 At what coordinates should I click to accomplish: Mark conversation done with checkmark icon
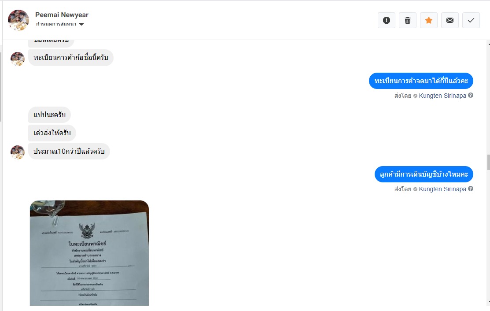pyautogui.click(x=471, y=20)
